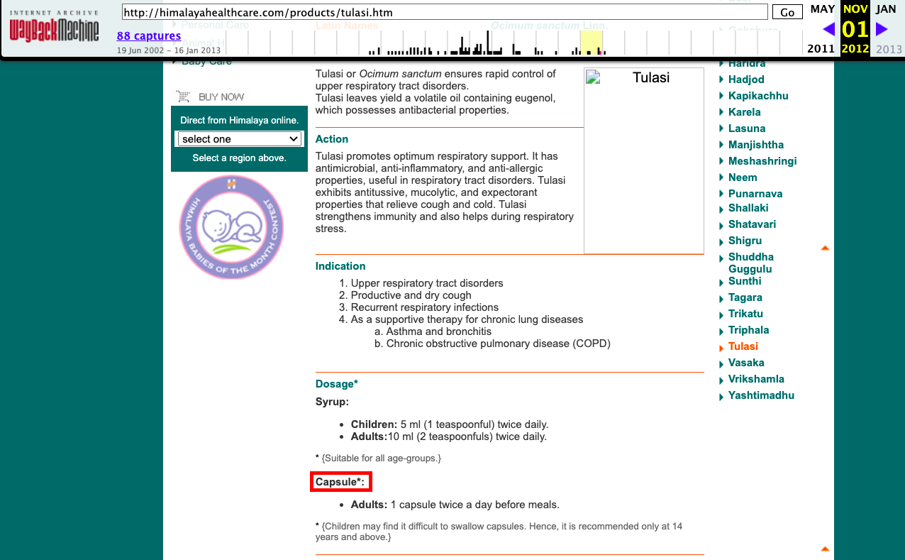Image resolution: width=905 pixels, height=560 pixels.
Task: Open Baby Care menu item
Action: click(x=206, y=61)
